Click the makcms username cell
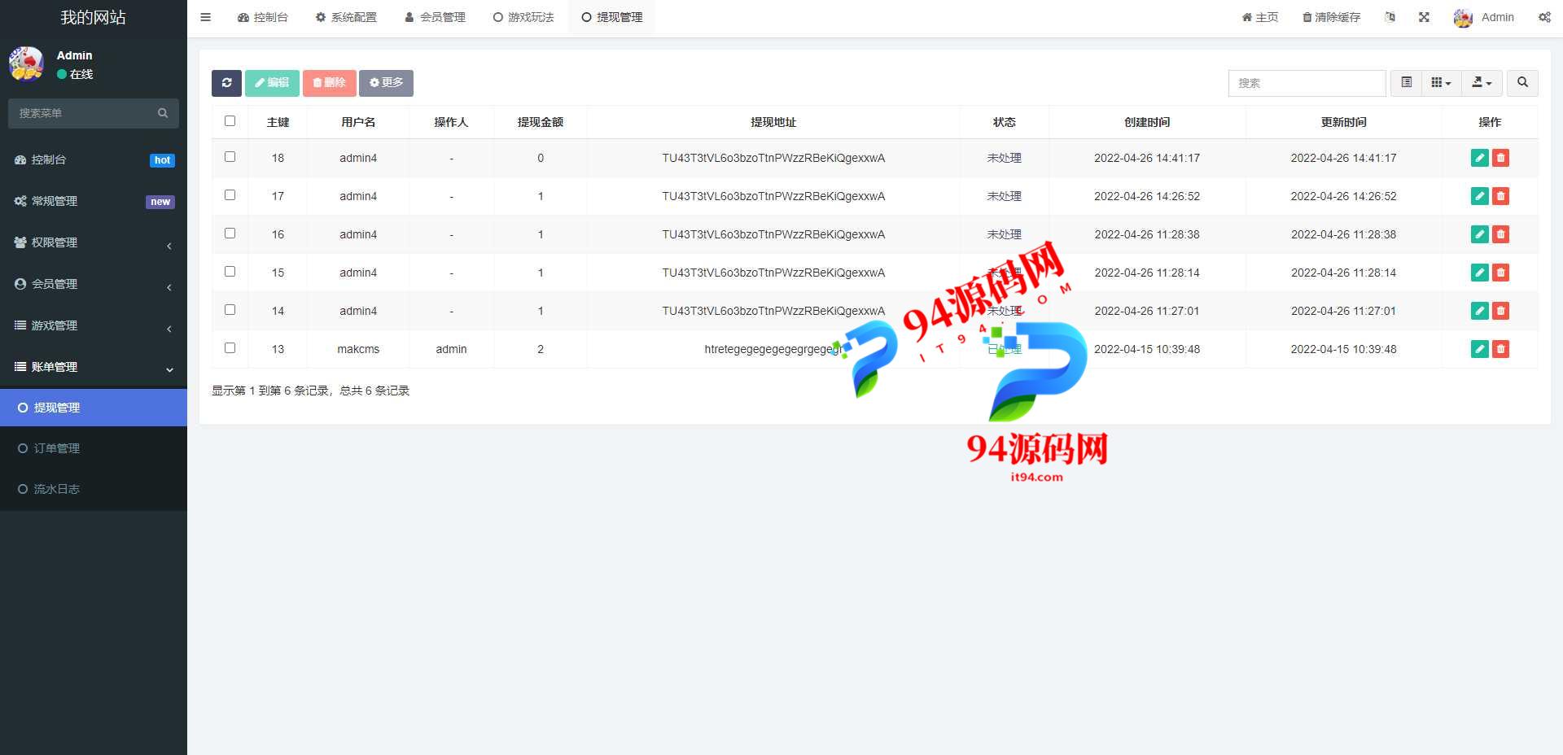 pyautogui.click(x=358, y=349)
